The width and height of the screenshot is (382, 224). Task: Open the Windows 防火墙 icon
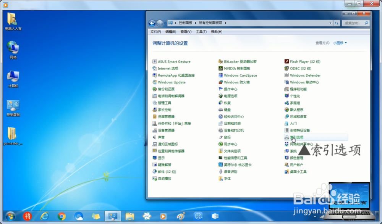(220, 82)
